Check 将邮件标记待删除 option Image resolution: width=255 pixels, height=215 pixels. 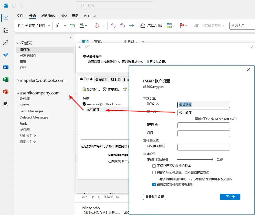[154, 172]
